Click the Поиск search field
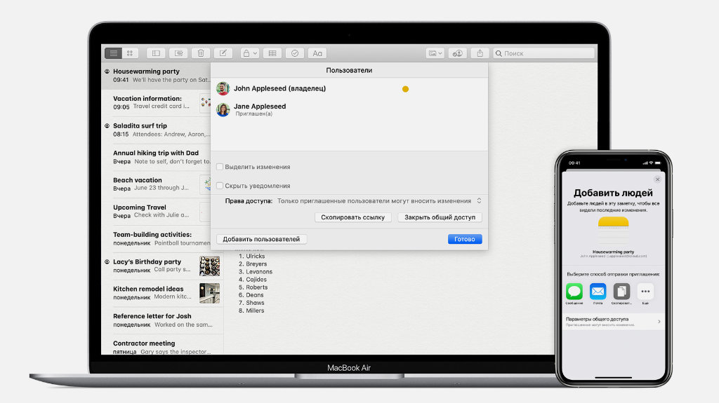Screen dimensions: 719x403 544,53
